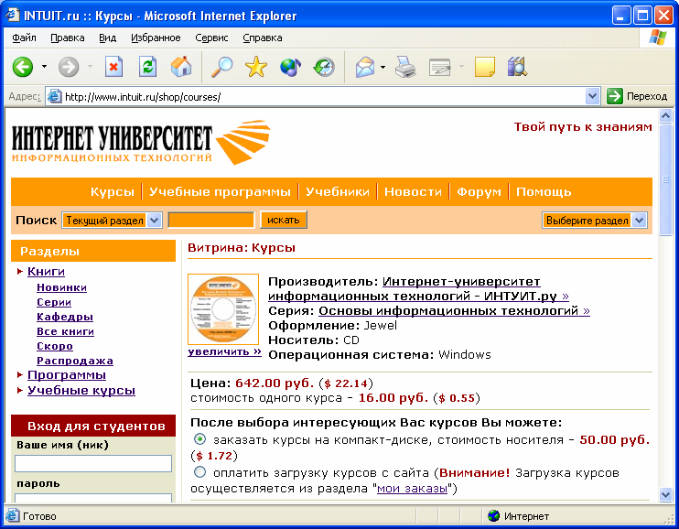Click the увеличить » link under CD
This screenshot has width=679, height=529.
point(224,351)
